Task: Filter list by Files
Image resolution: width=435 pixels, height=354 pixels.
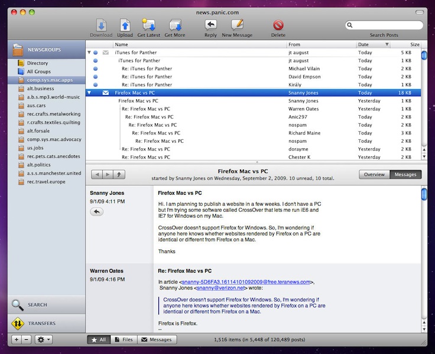Action: pyautogui.click(x=124, y=340)
